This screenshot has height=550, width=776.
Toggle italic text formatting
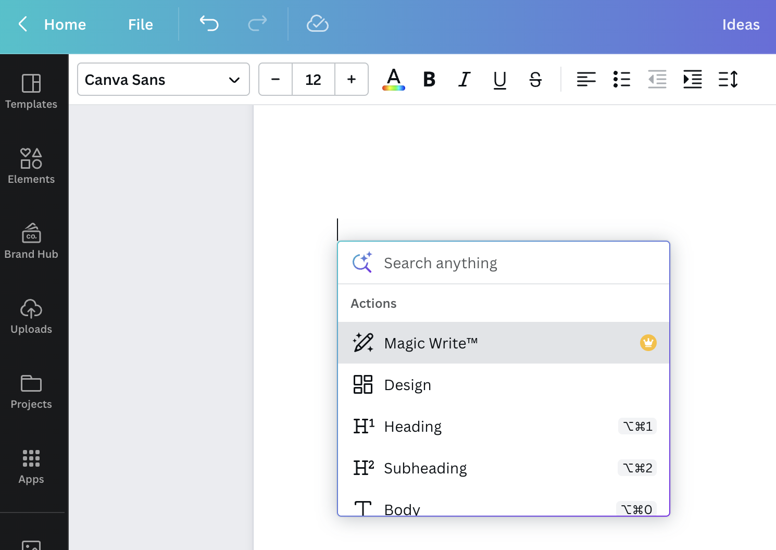464,80
